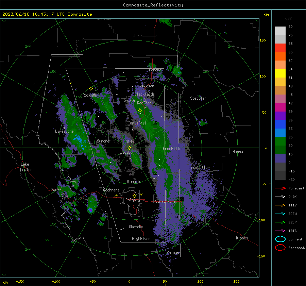The height and width of the screenshot is (286, 306).
Task: Select the Calgary city label
Action: click(x=133, y=200)
